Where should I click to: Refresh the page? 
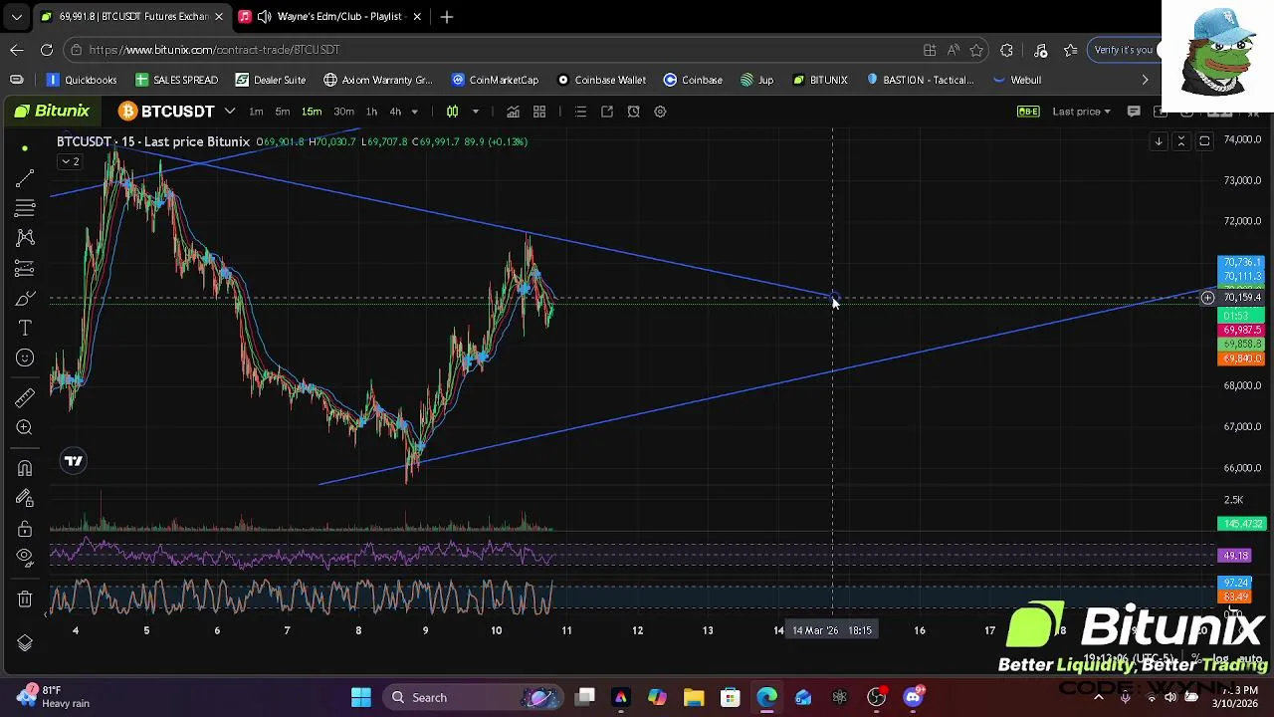[x=47, y=50]
